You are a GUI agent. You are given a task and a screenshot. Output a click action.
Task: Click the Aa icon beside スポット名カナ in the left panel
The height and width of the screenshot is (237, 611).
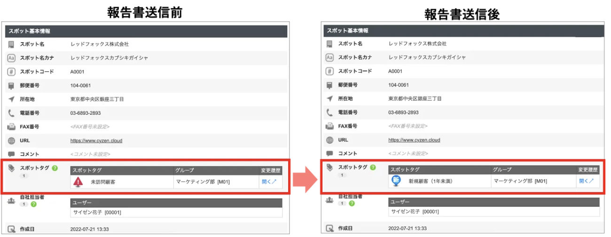(12, 58)
